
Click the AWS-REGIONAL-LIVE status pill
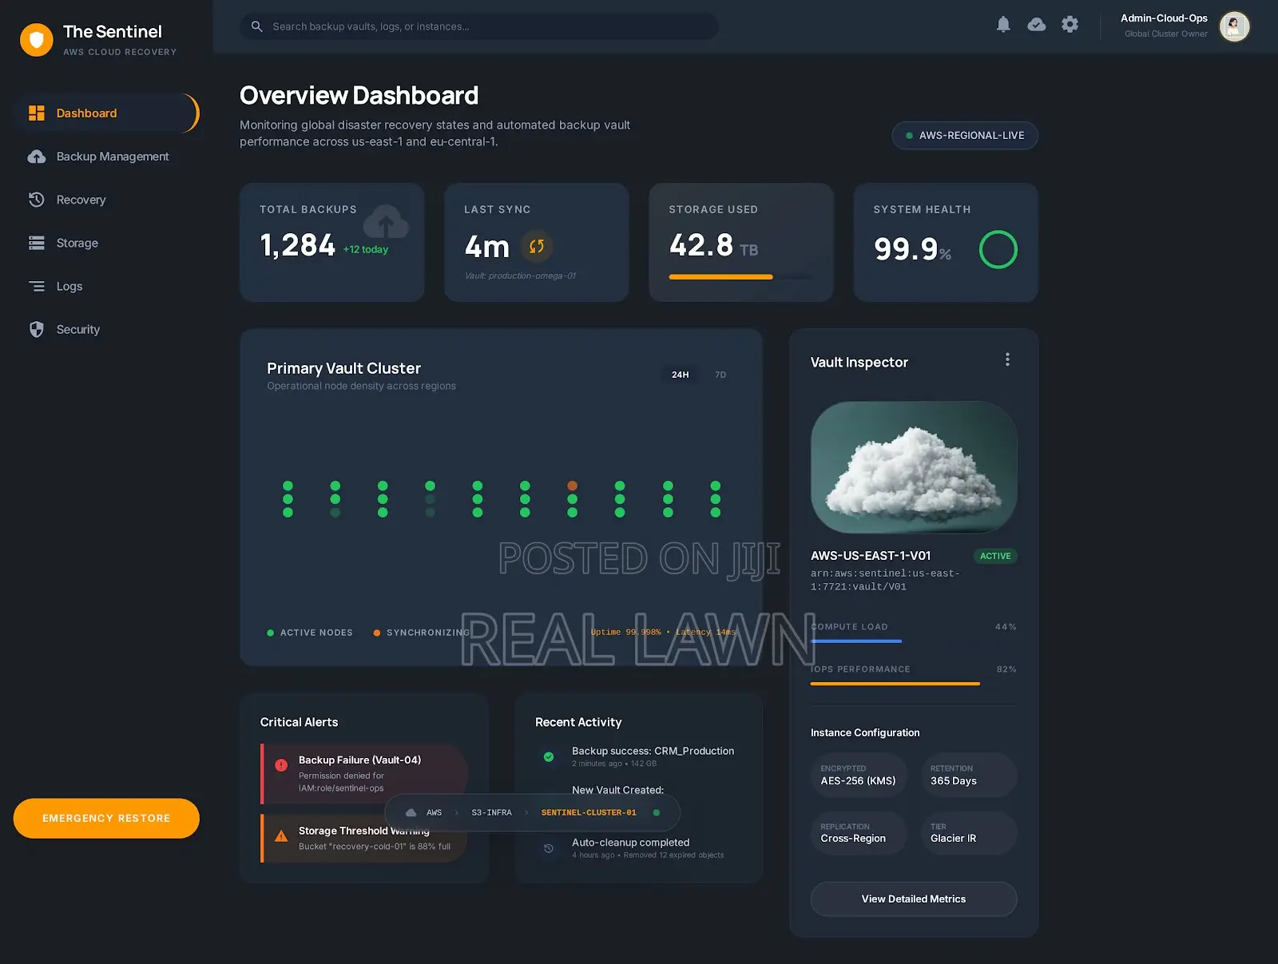(x=965, y=136)
